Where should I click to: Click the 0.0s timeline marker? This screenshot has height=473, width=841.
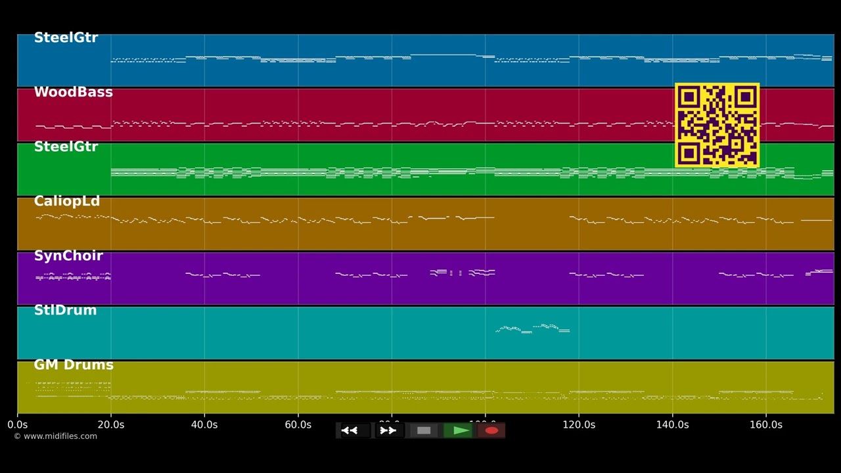(x=18, y=425)
